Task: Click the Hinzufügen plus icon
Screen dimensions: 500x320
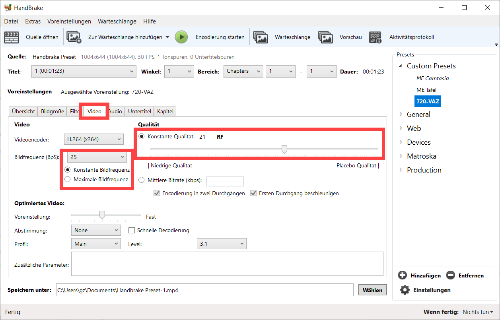Action: pos(403,275)
